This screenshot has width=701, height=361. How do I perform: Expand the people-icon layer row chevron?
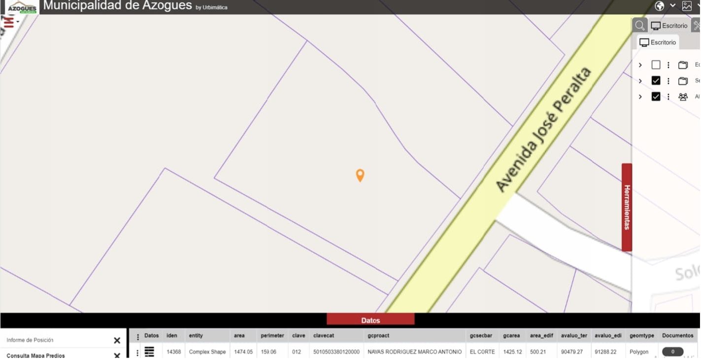pyautogui.click(x=640, y=96)
